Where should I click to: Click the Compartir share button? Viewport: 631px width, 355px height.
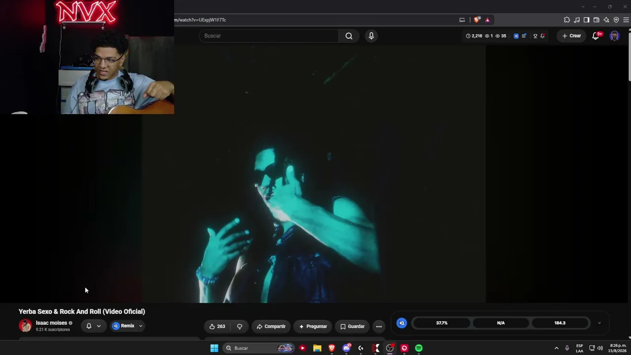click(271, 326)
